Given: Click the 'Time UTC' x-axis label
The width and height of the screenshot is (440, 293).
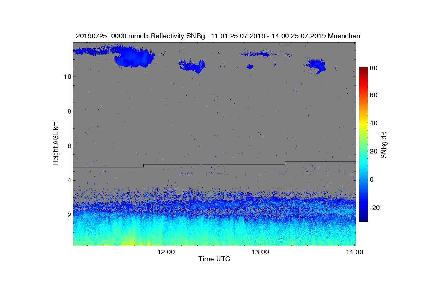Looking at the screenshot, I should click(214, 259).
